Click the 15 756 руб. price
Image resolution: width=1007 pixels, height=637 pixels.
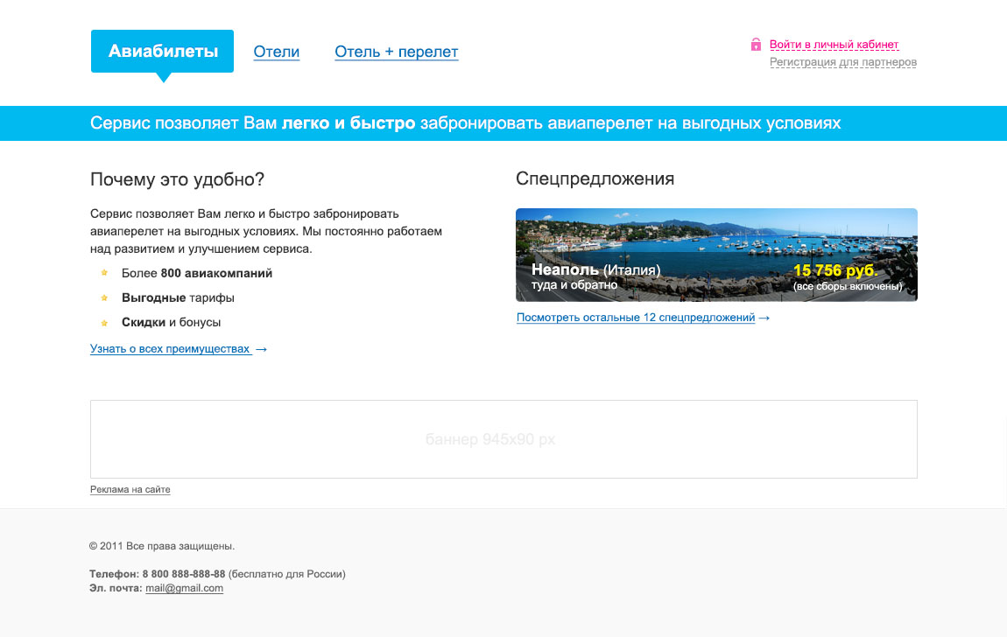[x=835, y=270]
